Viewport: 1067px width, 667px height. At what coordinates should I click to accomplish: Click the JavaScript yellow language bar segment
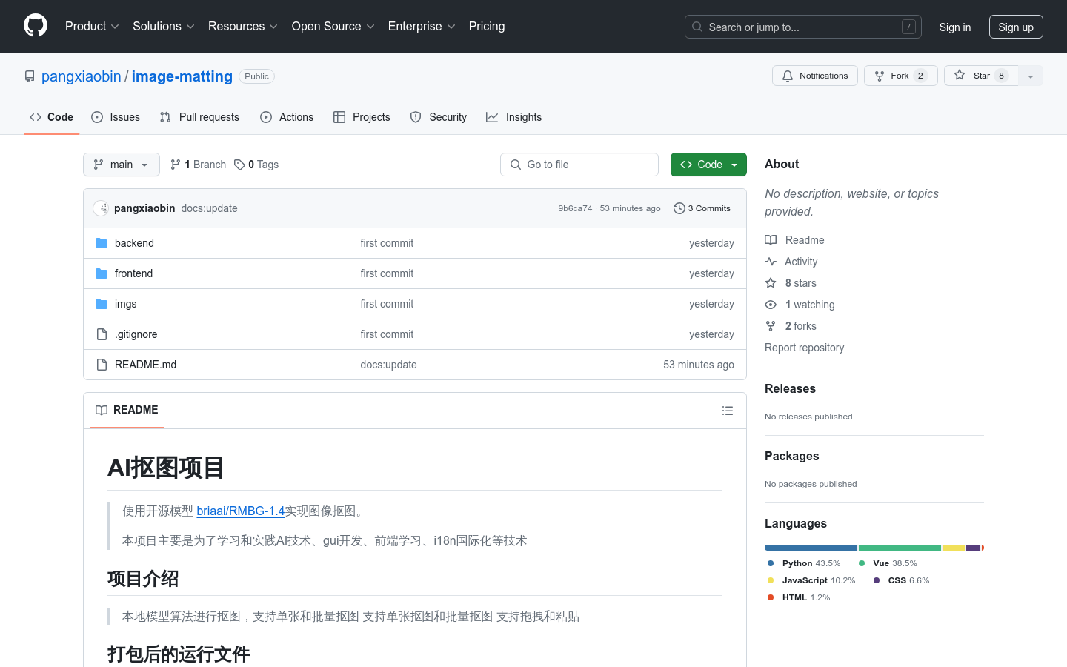pyautogui.click(x=954, y=548)
